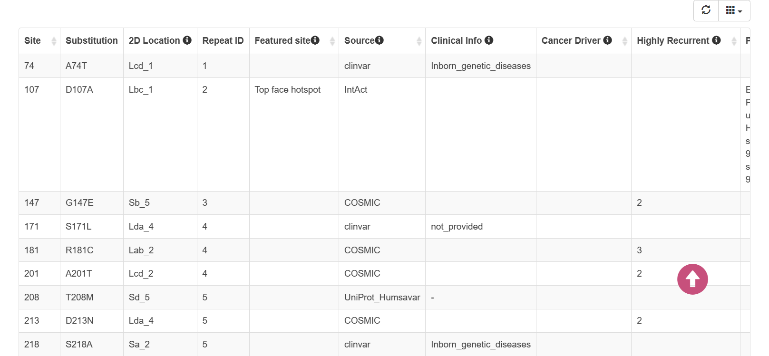Screen dimensions: 769x356
Task: Toggle sort arrows on Highly Recurrent column
Action: [x=734, y=41]
